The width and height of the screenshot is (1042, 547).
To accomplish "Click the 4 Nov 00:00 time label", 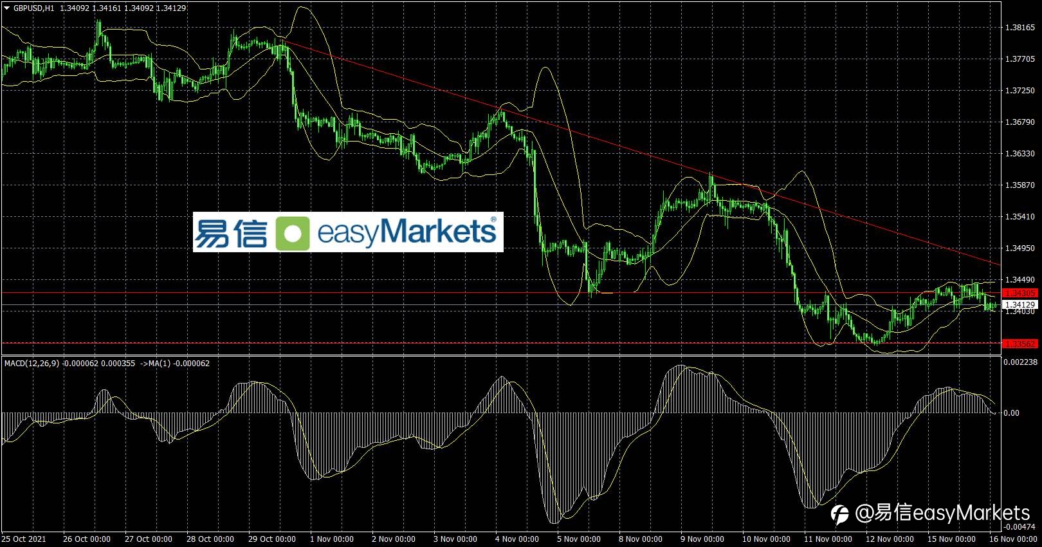I will click(517, 539).
